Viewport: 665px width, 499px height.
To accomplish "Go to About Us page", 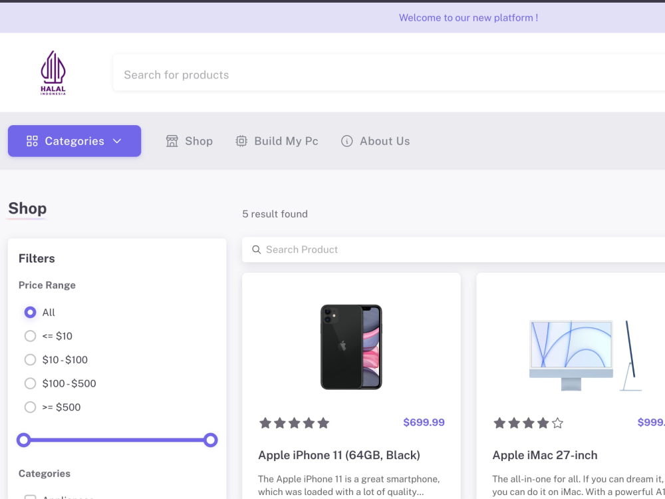I will pyautogui.click(x=376, y=141).
